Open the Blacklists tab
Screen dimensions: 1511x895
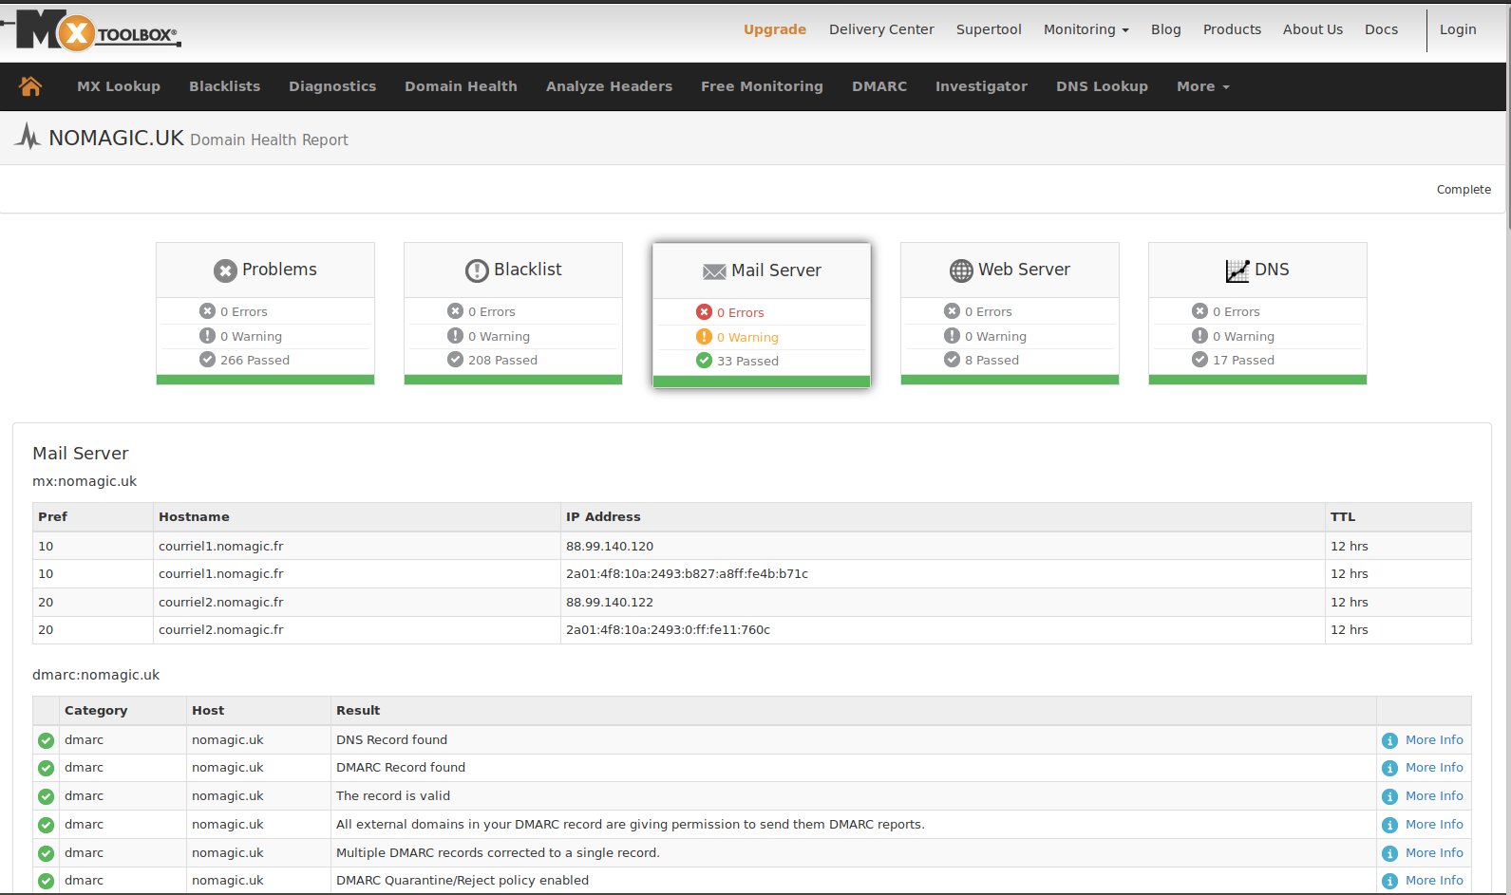coord(224,86)
